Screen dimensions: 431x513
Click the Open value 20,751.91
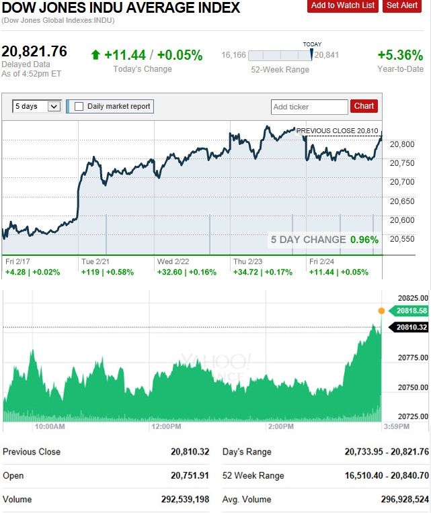click(x=190, y=475)
